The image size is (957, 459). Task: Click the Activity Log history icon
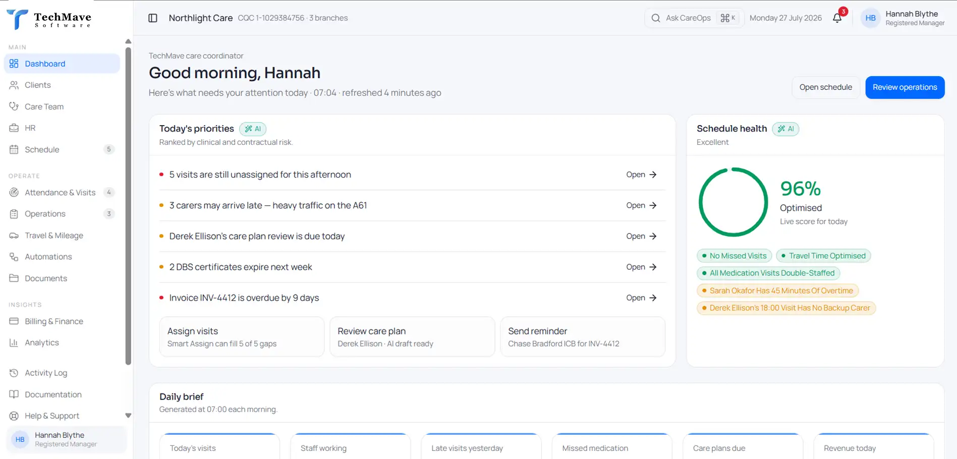tap(14, 373)
